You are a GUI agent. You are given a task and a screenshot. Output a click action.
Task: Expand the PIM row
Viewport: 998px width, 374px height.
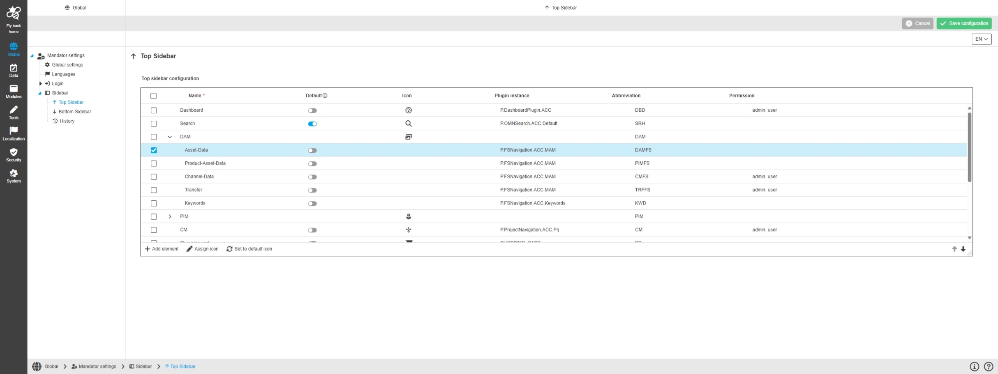pos(170,217)
